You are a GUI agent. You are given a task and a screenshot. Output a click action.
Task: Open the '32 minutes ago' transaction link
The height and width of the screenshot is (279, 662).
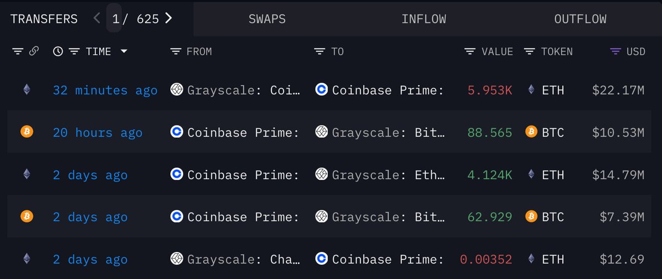coord(105,90)
